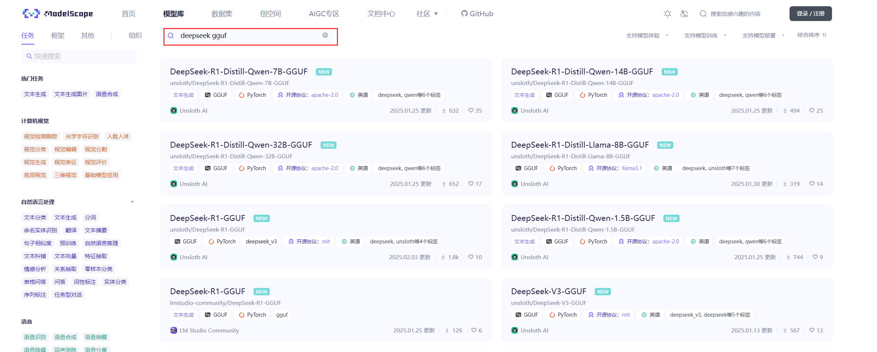
Task: Open 创空间 in top navigation
Action: coord(270,14)
